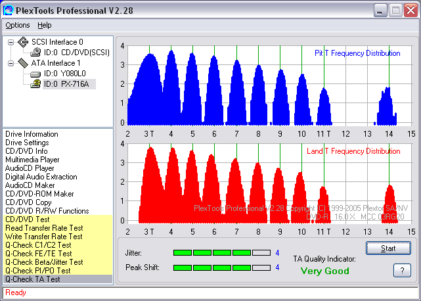Click the CD/DVD(SCSI) drive icon

(x=35, y=53)
